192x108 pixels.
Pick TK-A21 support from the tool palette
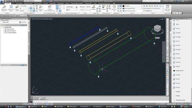tap(177, 54)
